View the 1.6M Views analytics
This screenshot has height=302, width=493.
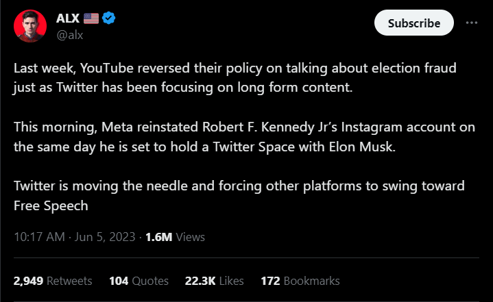176,238
